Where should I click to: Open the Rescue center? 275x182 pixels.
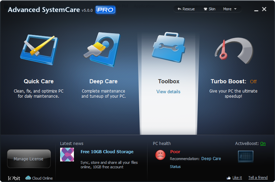tap(186, 9)
